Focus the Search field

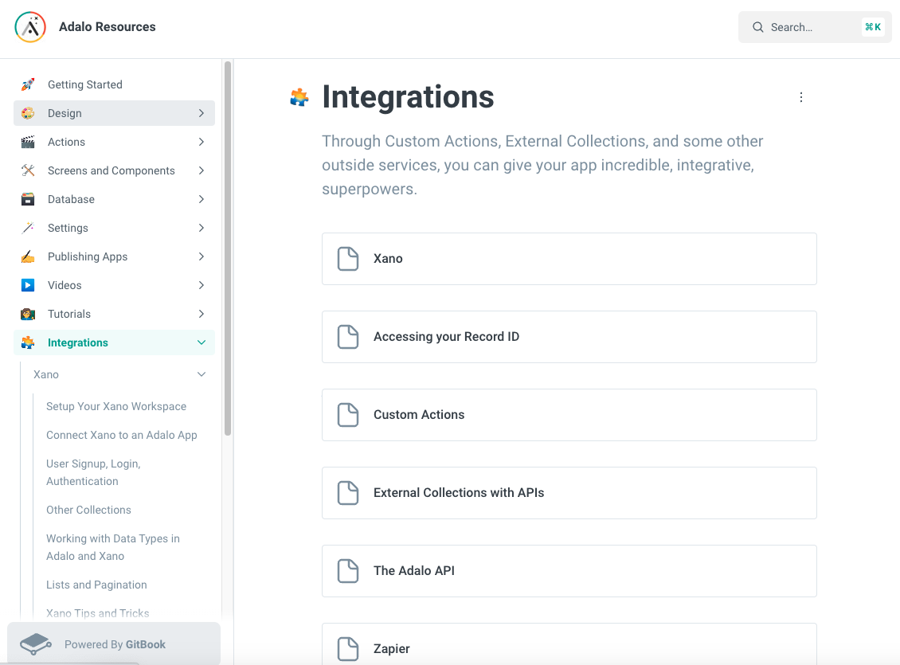pos(815,27)
